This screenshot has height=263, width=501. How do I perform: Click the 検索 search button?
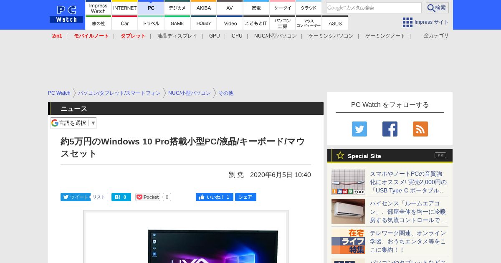pos(437,8)
